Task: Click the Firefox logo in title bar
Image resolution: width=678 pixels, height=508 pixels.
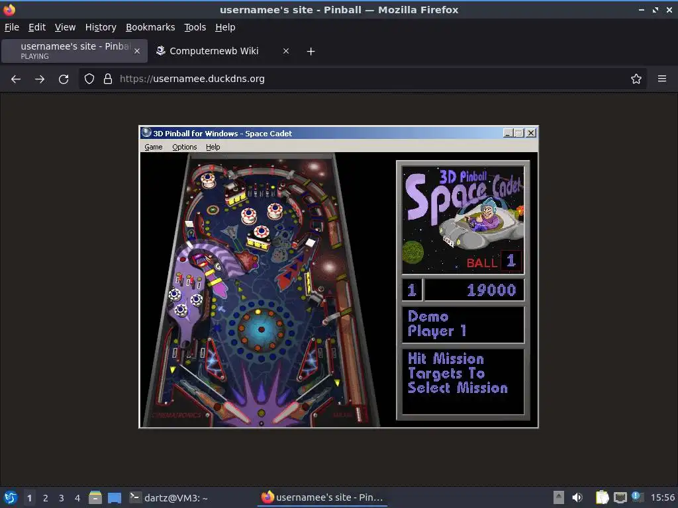Action: (x=9, y=9)
